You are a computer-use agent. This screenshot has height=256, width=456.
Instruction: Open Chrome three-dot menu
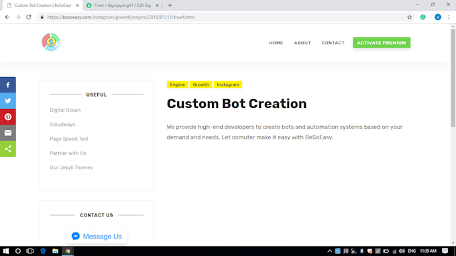449,17
